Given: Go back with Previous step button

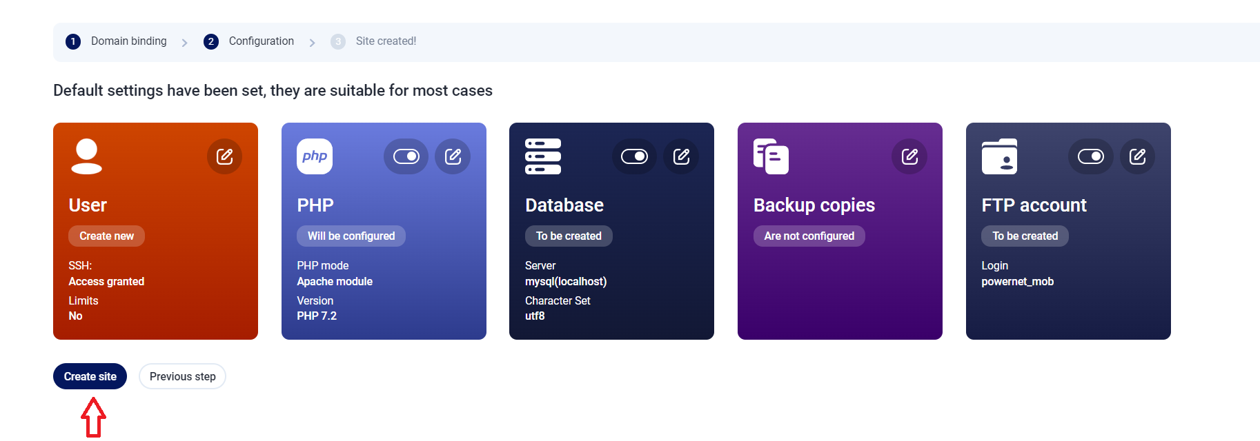Looking at the screenshot, I should click(182, 376).
